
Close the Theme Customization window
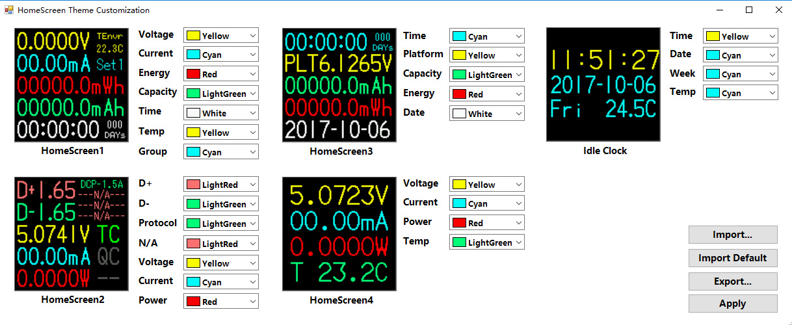(x=778, y=10)
